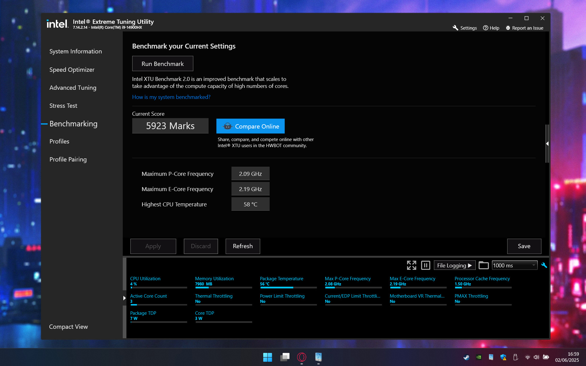Click the USB device tray icon
Image resolution: width=586 pixels, height=366 pixels.
(515, 357)
